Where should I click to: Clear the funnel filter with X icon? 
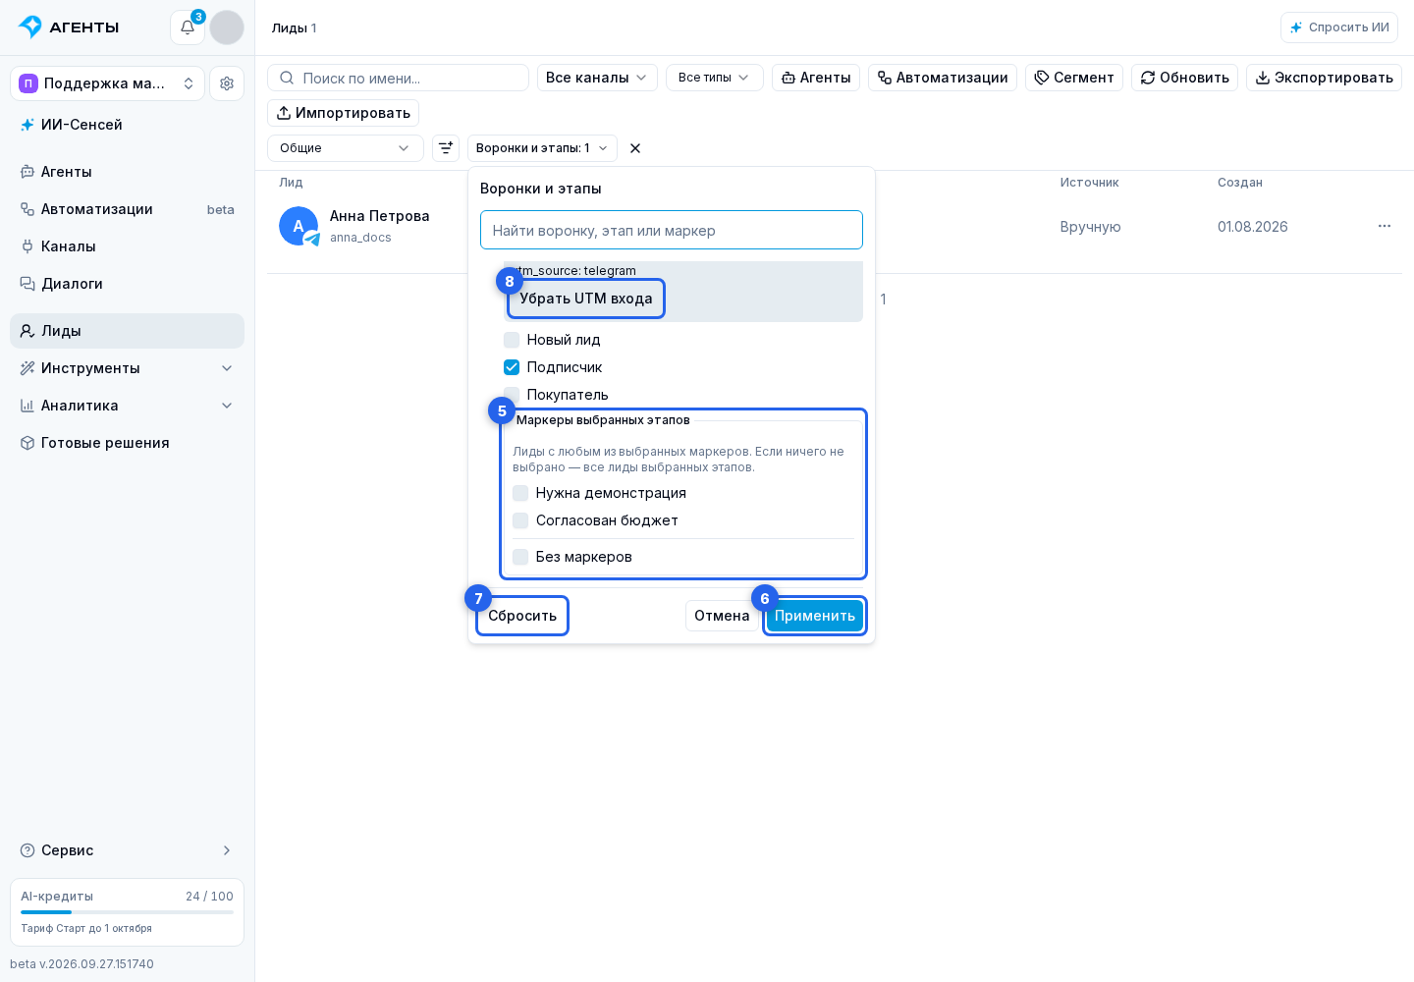(x=635, y=148)
